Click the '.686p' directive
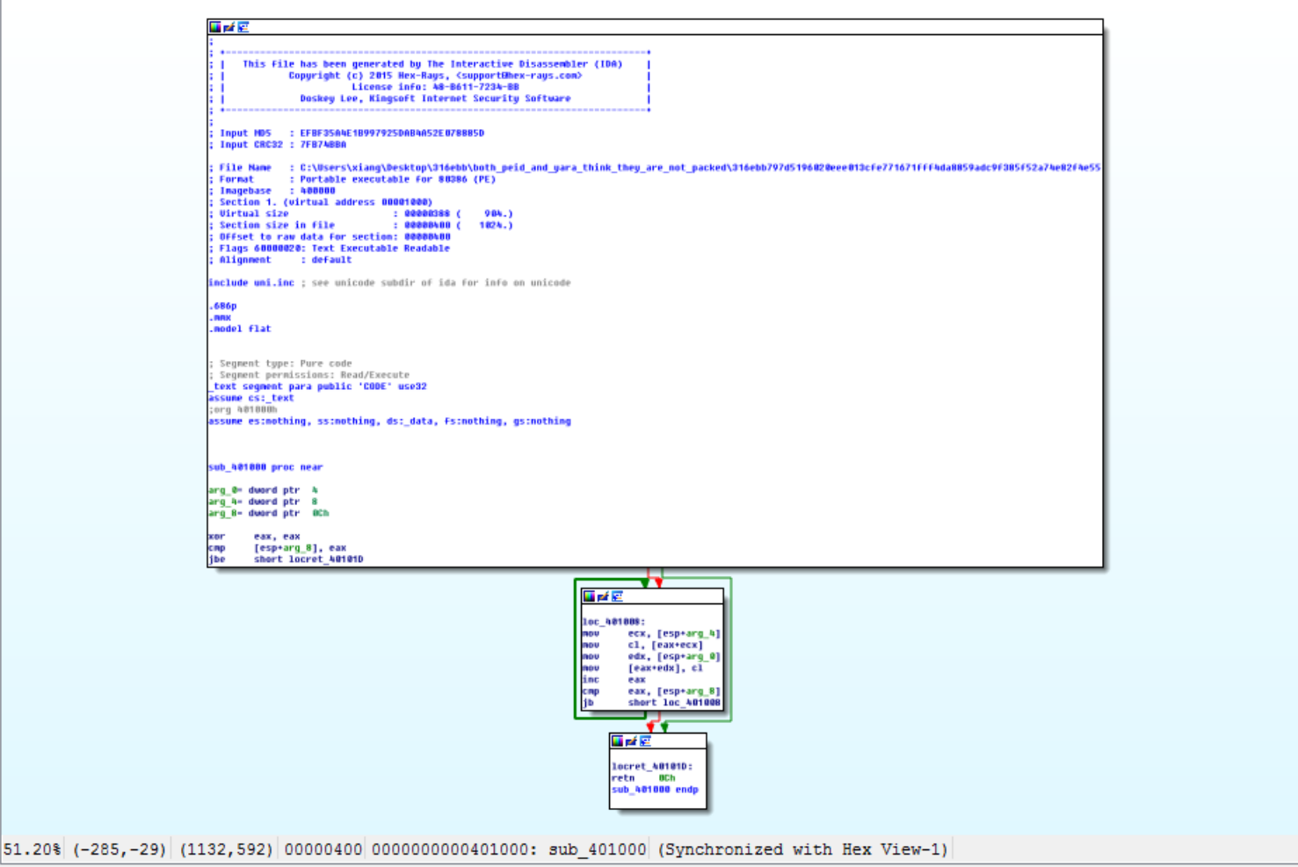Screen dimensions: 1298x867 223,306
